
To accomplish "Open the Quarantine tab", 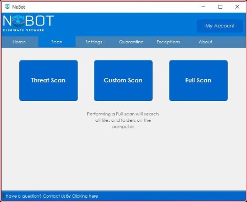I will pyautogui.click(x=131, y=42).
